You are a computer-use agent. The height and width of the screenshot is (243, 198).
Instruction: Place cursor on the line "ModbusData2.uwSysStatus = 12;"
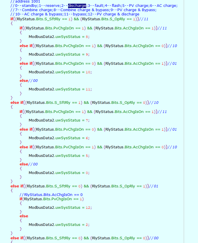60,208
